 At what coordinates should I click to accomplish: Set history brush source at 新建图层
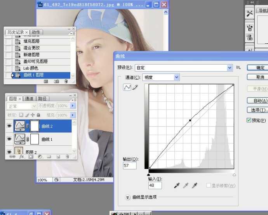pyautogui.click(x=8, y=55)
